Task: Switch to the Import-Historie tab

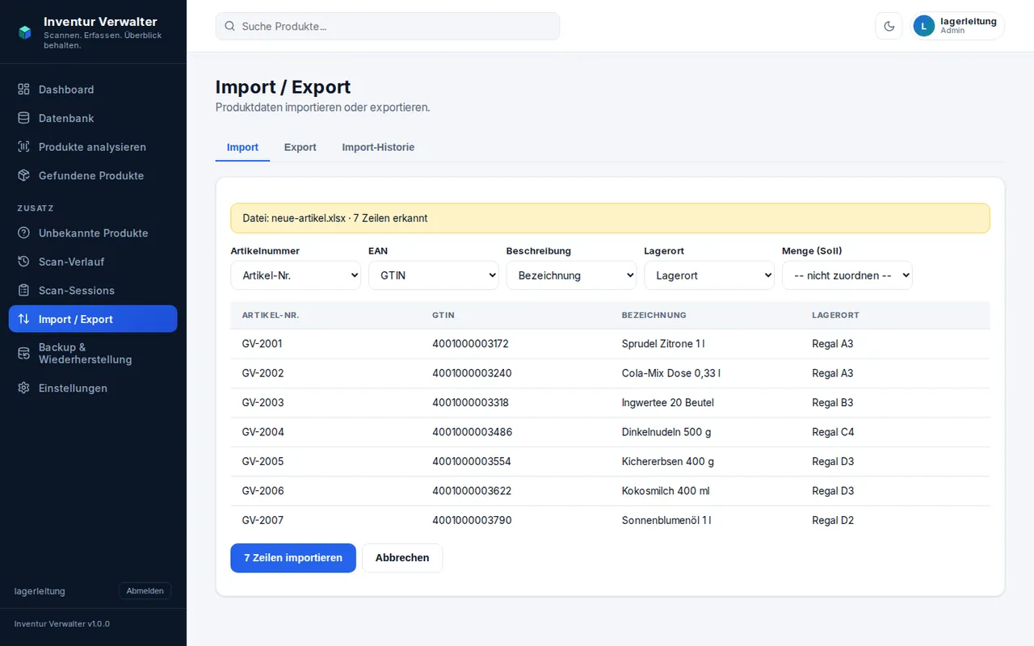Action: click(378, 148)
